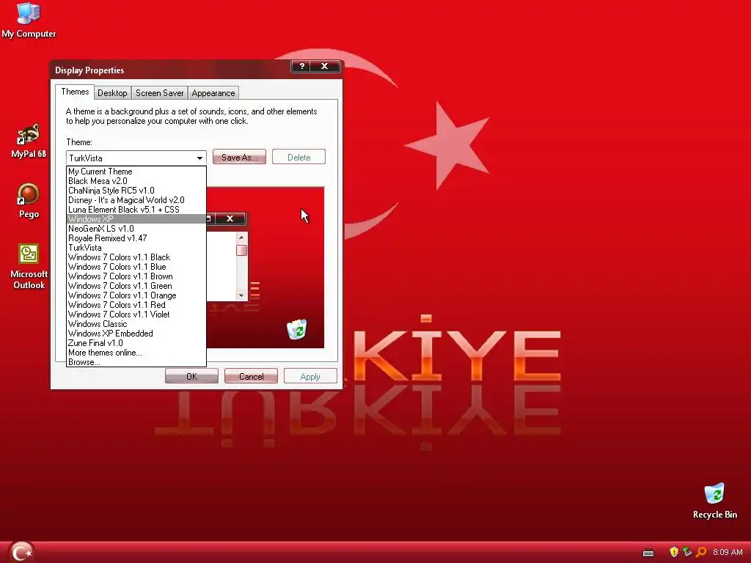Pick Zune Final v1.0 theme
Screen dimensions: 751x563
136,343
